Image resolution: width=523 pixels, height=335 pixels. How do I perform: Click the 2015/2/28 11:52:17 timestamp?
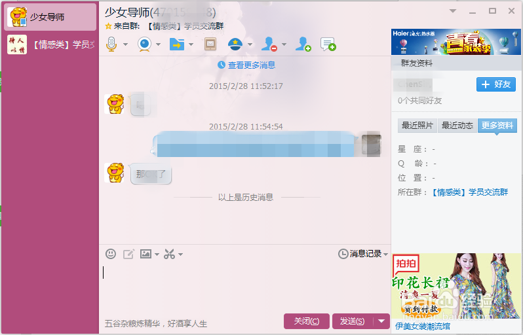tap(246, 86)
